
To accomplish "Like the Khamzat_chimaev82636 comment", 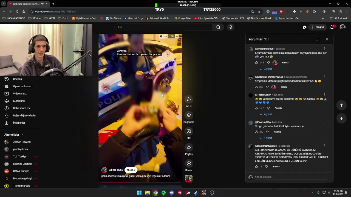I will (256, 87).
